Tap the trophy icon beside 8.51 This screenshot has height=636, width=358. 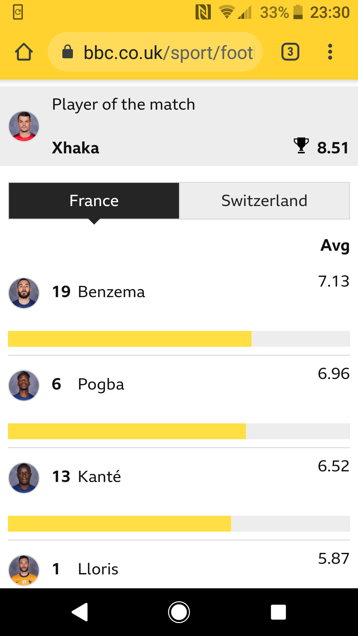pos(301,146)
